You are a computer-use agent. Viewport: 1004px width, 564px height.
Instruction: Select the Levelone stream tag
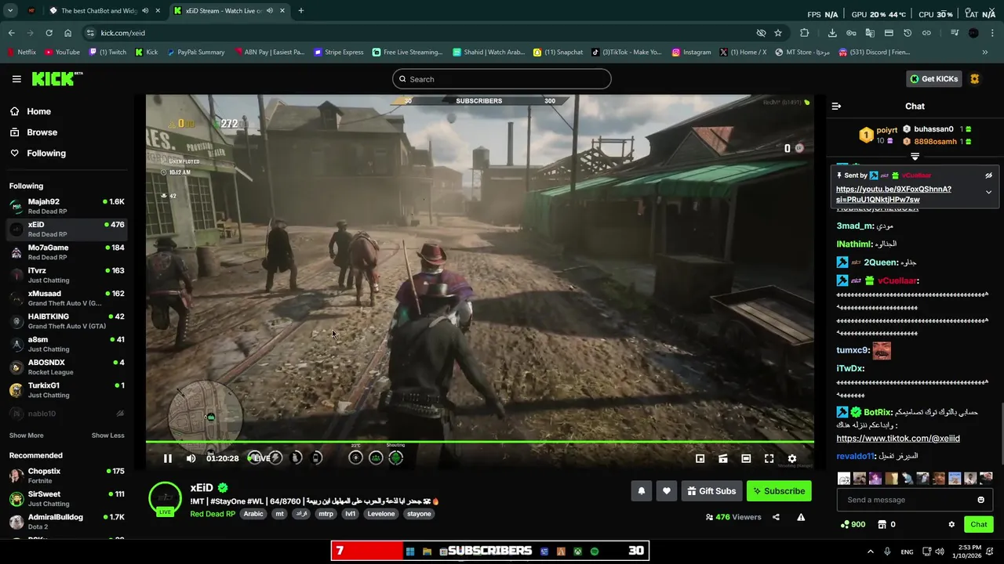click(381, 514)
